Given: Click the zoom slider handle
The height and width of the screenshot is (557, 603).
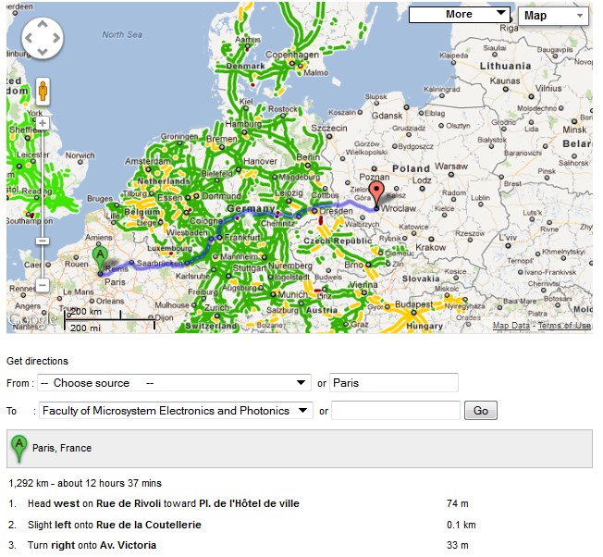Looking at the screenshot, I should click(43, 241).
